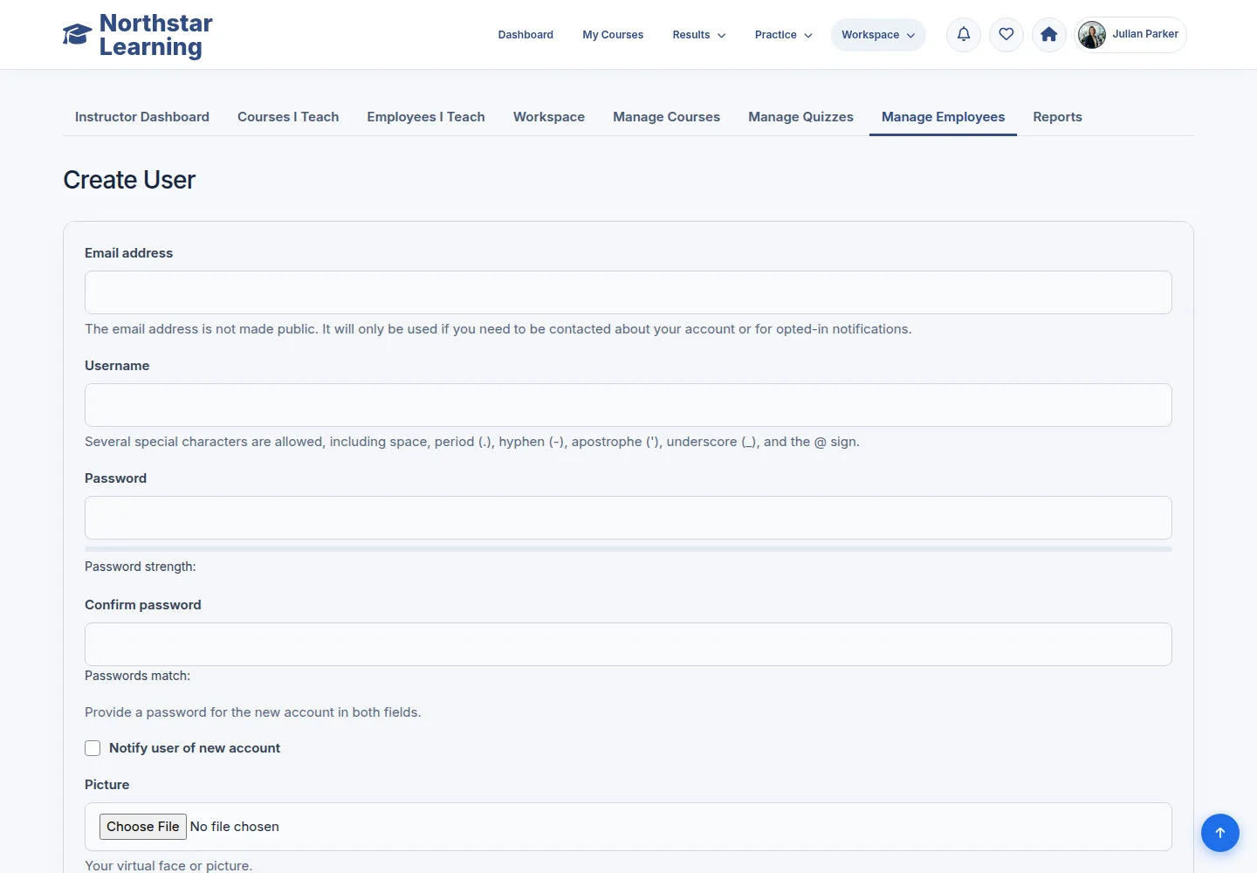Focus the Email address field
The image size is (1257, 873).
point(628,292)
